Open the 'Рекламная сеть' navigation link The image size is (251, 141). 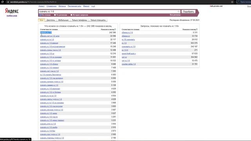click(75, 6)
